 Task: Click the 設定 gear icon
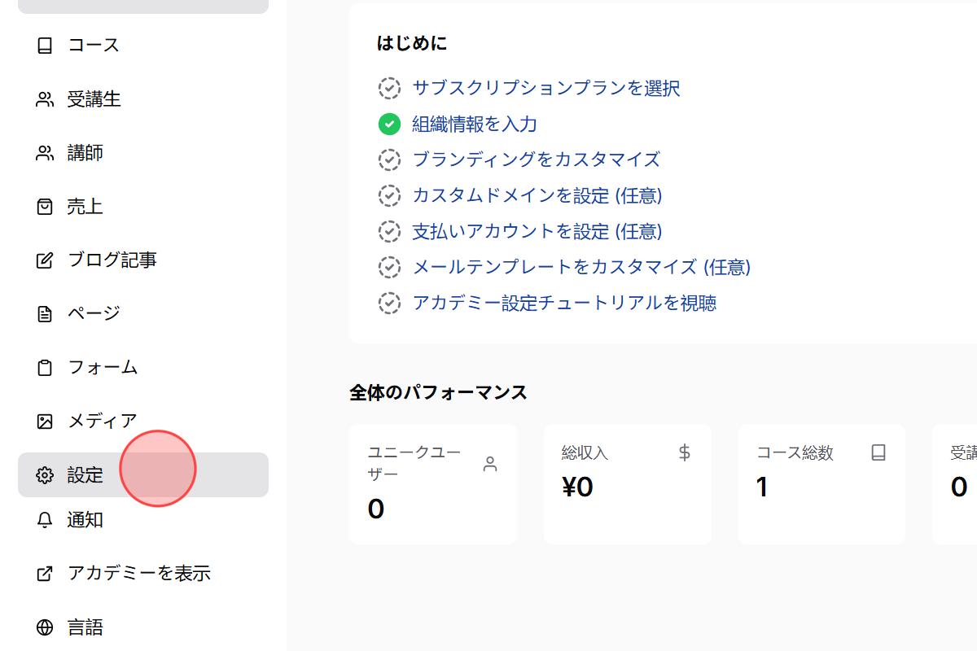click(x=45, y=474)
